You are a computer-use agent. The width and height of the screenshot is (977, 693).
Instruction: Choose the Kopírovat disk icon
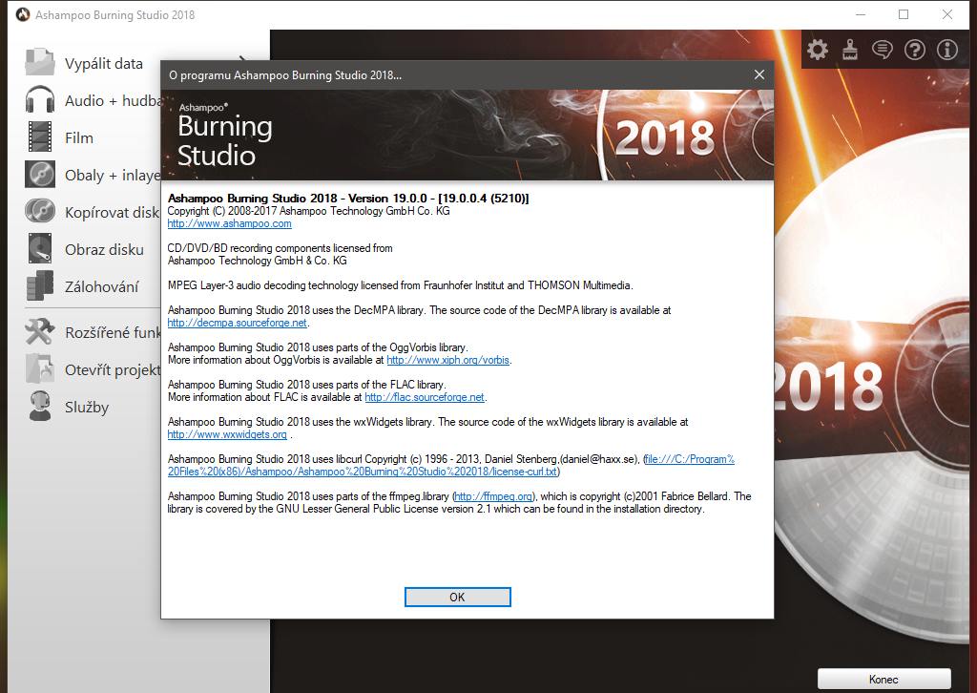pos(40,212)
